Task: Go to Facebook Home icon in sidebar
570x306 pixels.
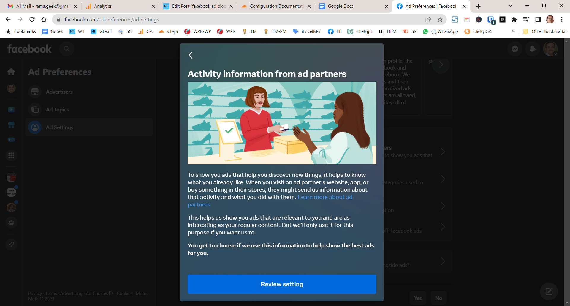Action: [11, 72]
